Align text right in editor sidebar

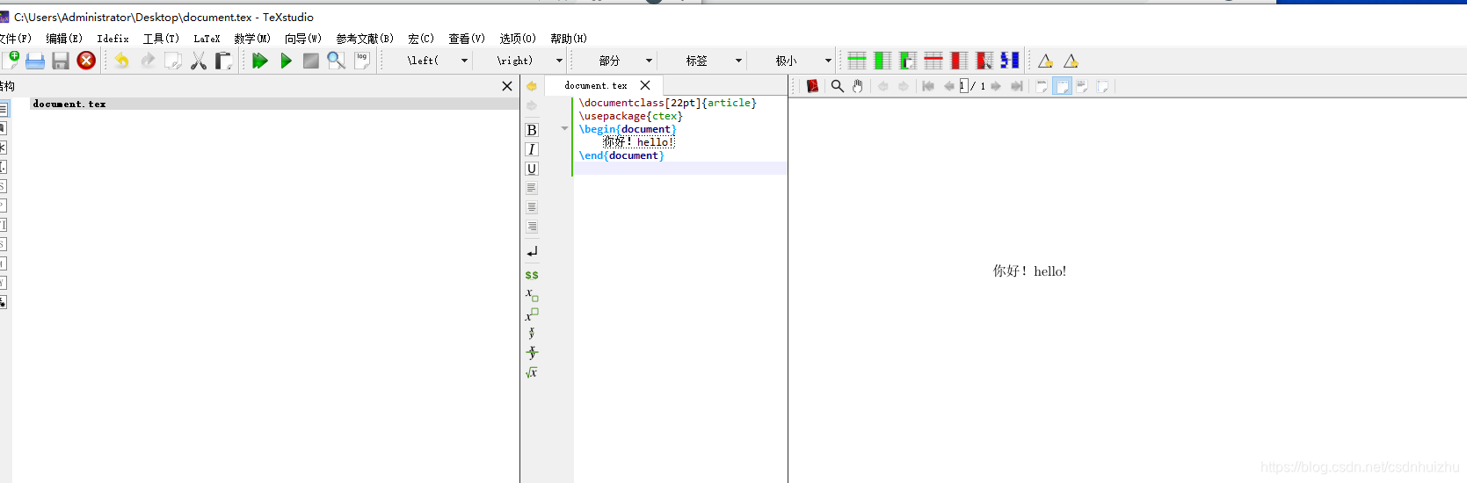pos(532,227)
